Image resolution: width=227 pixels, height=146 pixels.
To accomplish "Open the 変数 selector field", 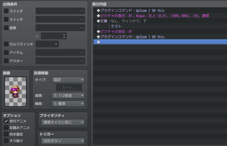I will pyautogui.click(x=60, y=28).
